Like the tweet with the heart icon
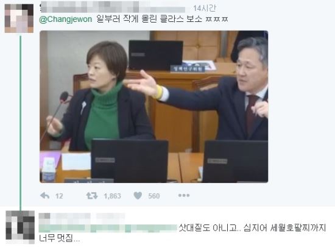The width and height of the screenshot is (335, 247). point(138,196)
